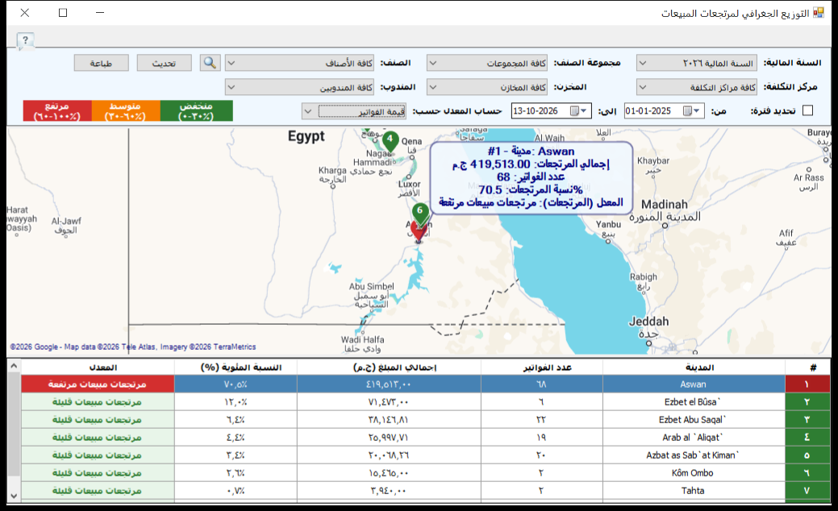Click the المعدل column header
838x511 pixels.
(98, 368)
